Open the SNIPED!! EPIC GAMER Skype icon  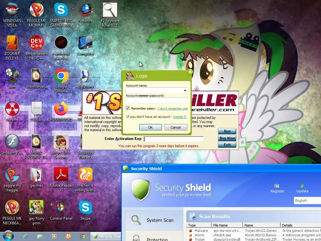[61, 15]
